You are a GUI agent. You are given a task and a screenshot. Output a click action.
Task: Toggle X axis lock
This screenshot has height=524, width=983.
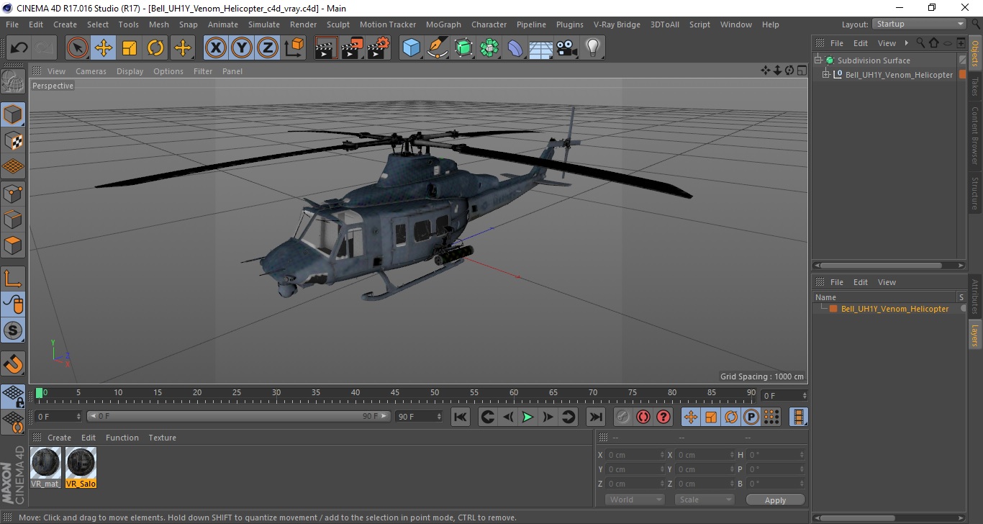[215, 48]
